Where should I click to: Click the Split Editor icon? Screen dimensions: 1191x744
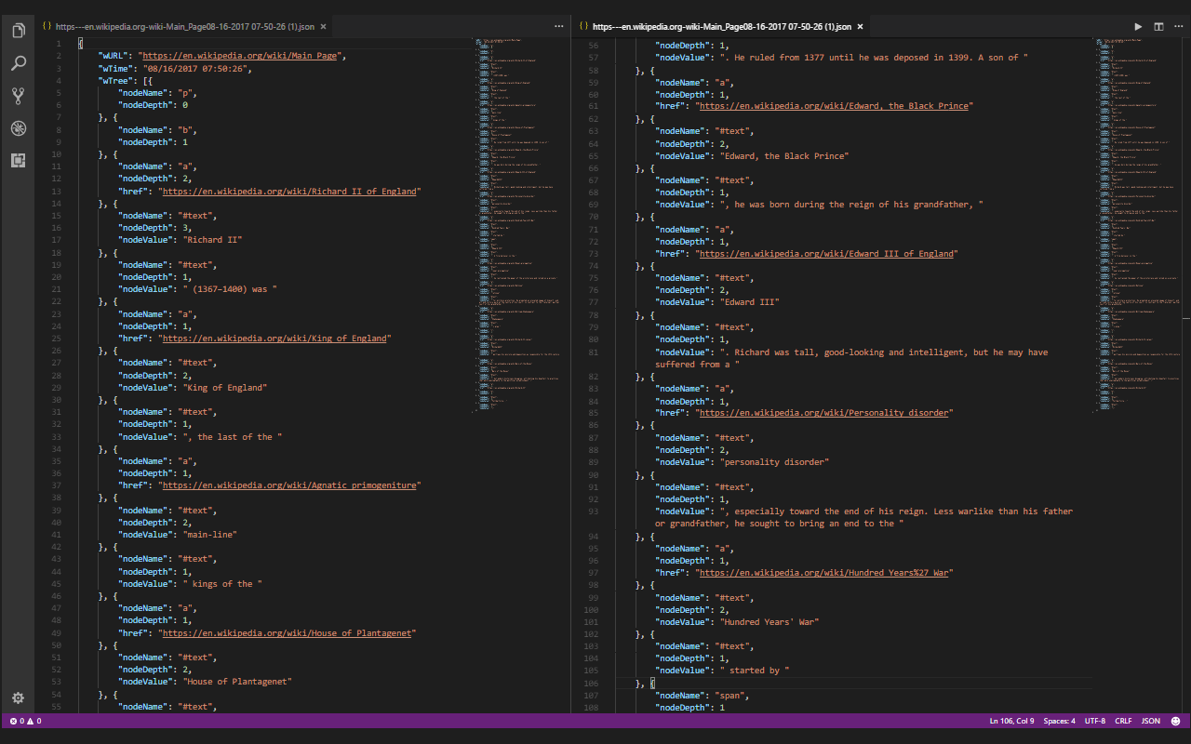coord(1158,27)
